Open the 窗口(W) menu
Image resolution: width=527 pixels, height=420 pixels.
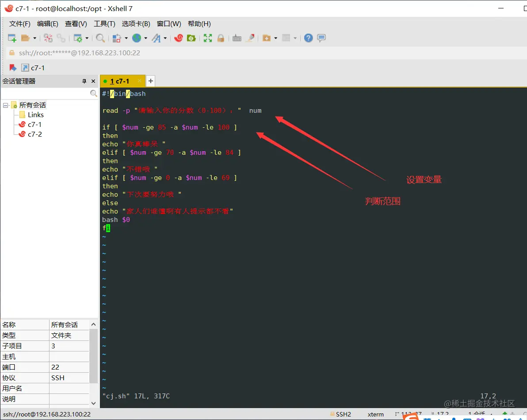pos(169,24)
